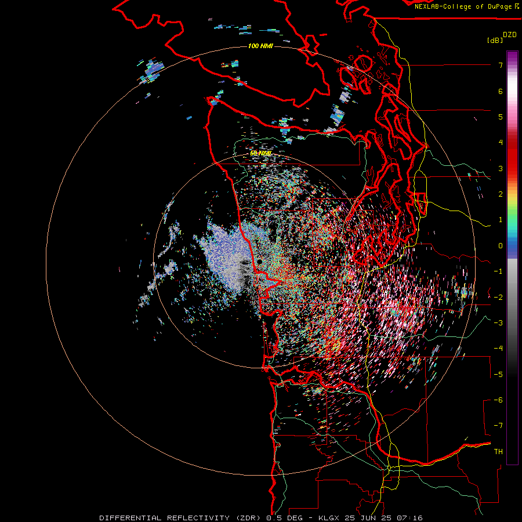Click the KLGX station identifier in caption
Image resolution: width=522 pixels, height=522 pixels.
click(329, 518)
